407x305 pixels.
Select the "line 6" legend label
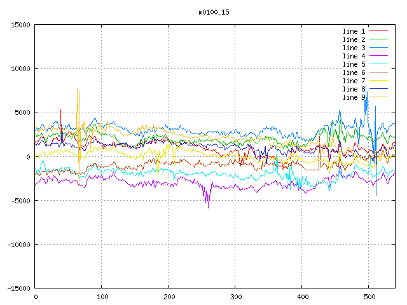coord(354,72)
